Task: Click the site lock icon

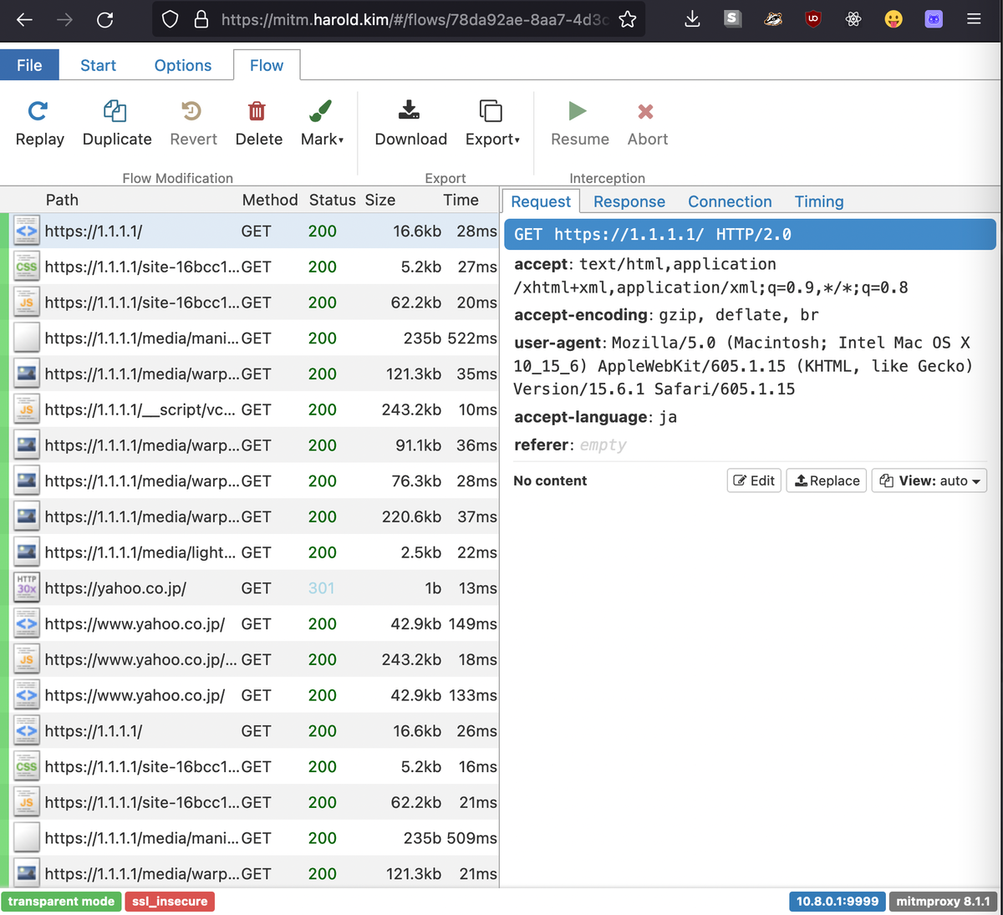Action: (201, 19)
